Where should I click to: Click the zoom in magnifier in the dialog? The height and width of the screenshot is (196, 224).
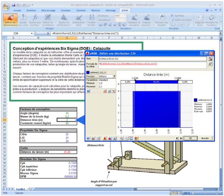coord(121,138)
